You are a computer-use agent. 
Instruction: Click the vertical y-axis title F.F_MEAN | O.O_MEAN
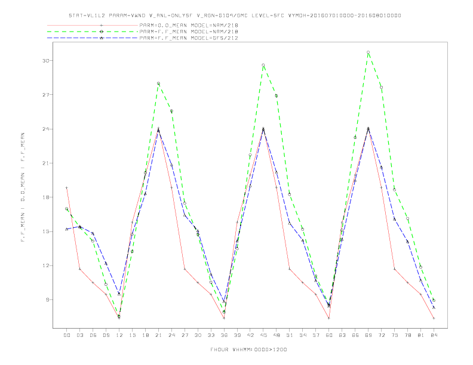[x=23, y=187]
